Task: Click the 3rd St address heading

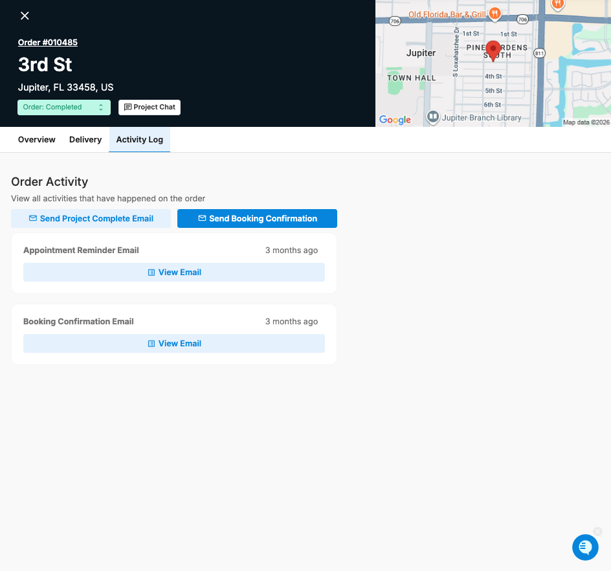Action: point(45,65)
